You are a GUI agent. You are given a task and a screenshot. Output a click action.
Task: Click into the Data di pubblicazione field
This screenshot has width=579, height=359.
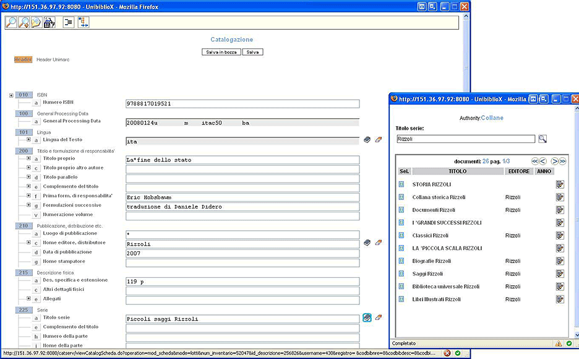[242, 253]
